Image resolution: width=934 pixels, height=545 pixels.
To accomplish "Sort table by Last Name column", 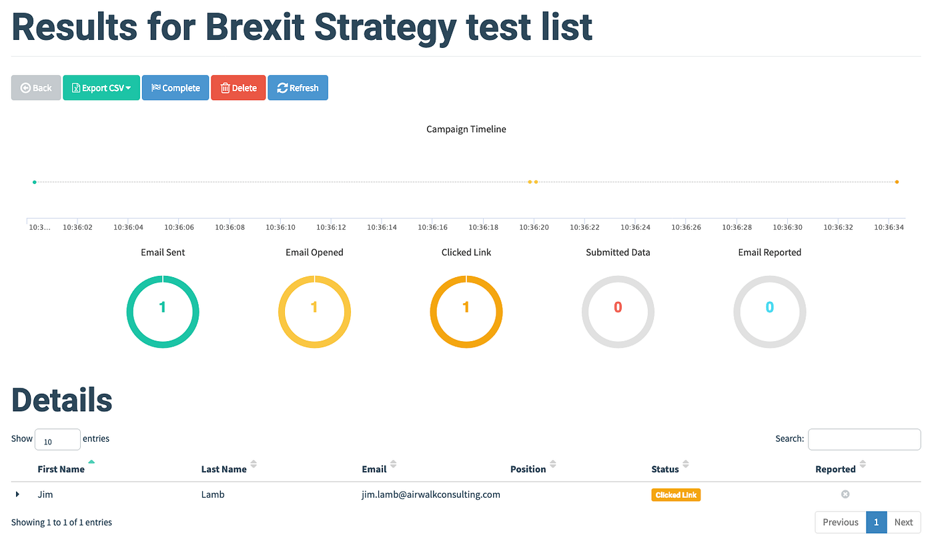I will pyautogui.click(x=224, y=469).
